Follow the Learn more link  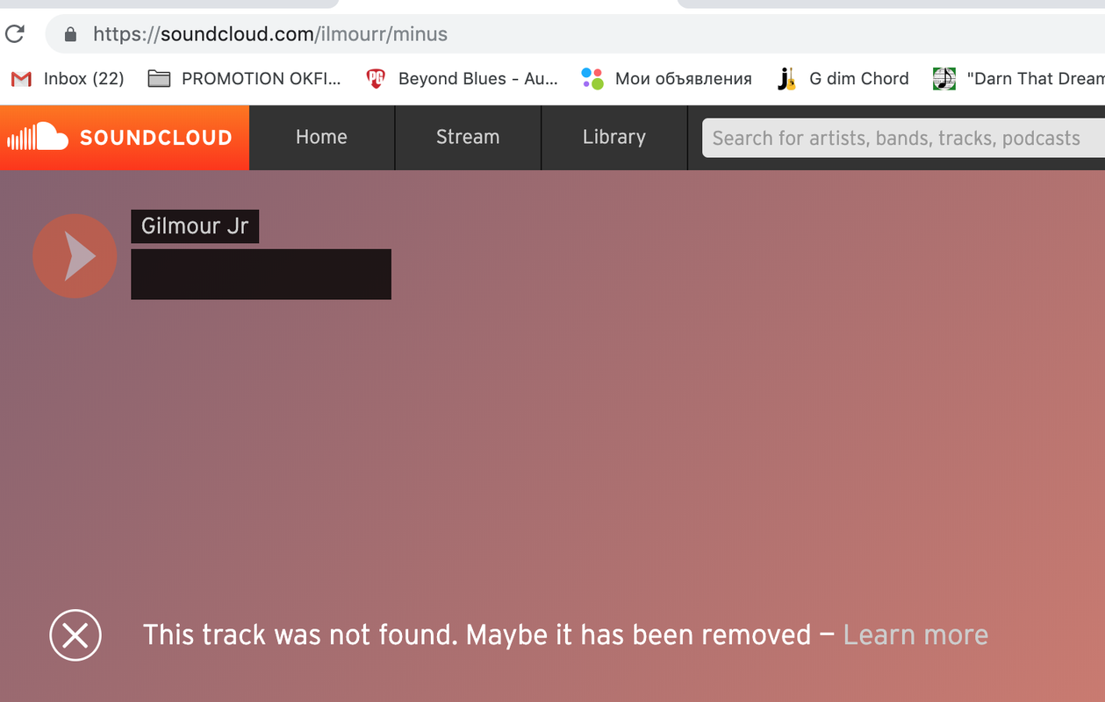(915, 634)
